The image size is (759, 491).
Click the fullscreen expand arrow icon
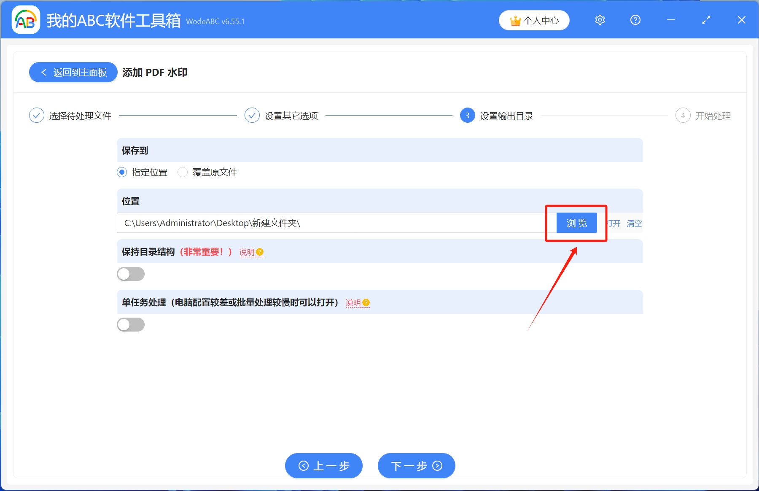[x=706, y=20]
